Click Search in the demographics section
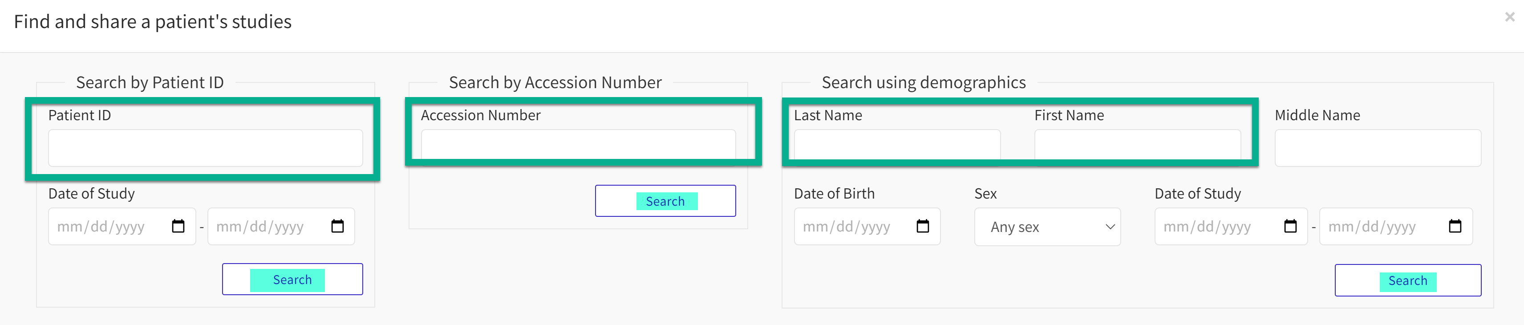This screenshot has width=1524, height=325. pos(1407,280)
